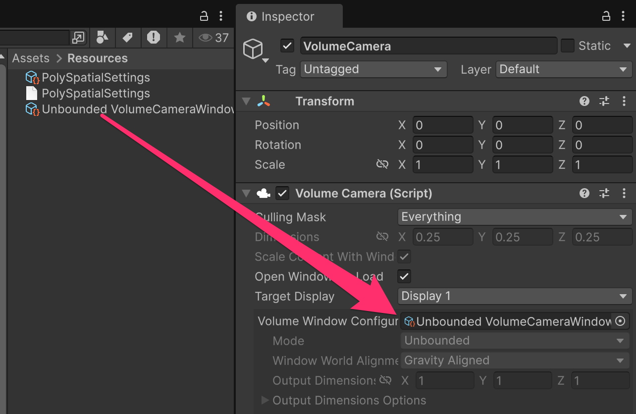Toggle Volume Camera script enabled checkbox
The width and height of the screenshot is (636, 414).
[282, 193]
